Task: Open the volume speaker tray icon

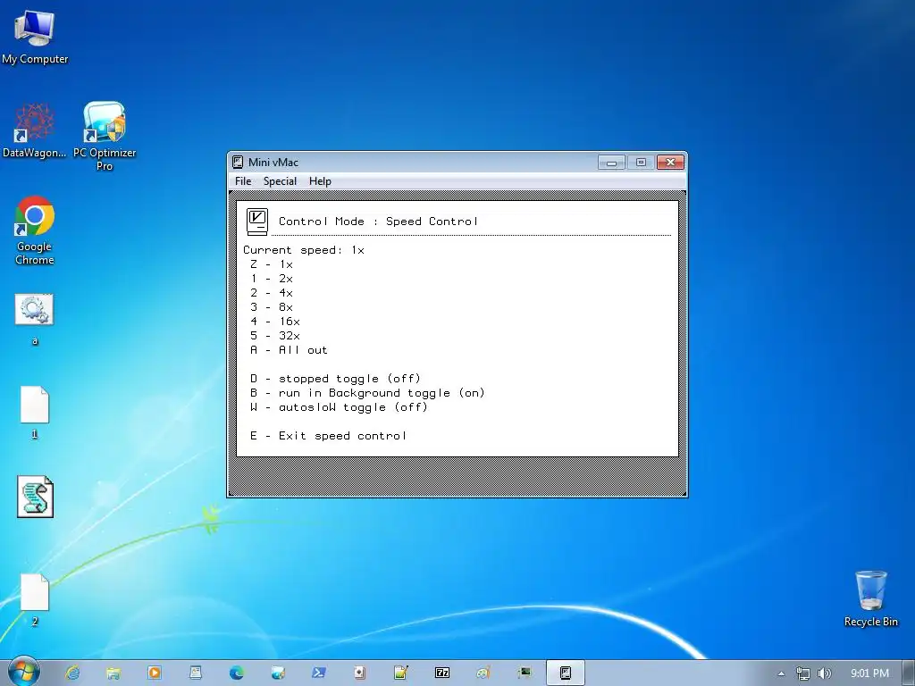Action: 825,673
